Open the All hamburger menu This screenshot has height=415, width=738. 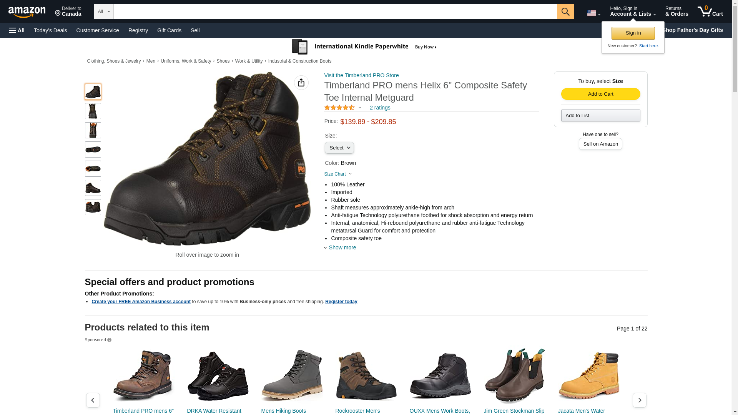tap(17, 30)
